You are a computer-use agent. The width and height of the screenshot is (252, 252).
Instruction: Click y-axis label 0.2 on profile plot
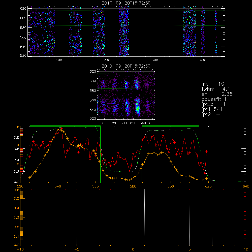[17, 172]
